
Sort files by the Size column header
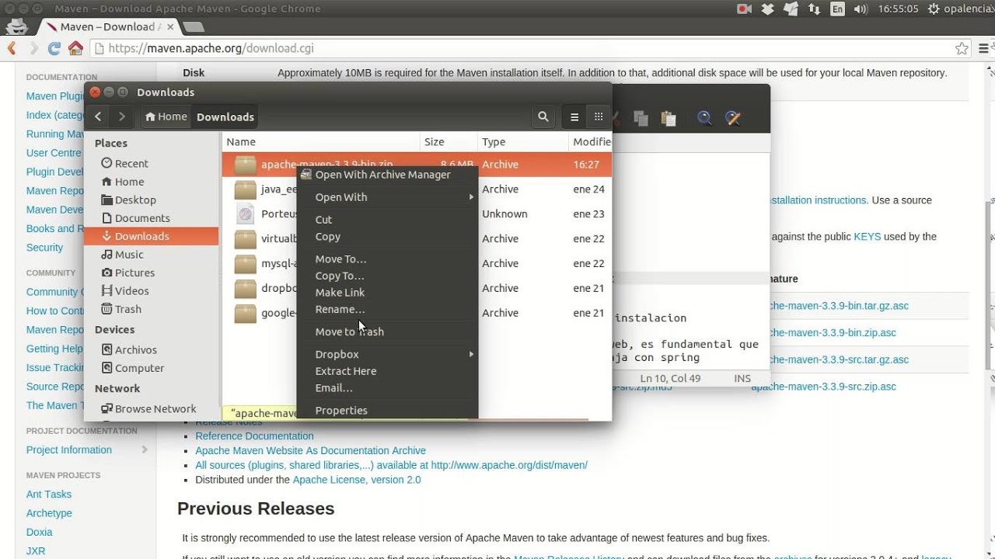449,141
